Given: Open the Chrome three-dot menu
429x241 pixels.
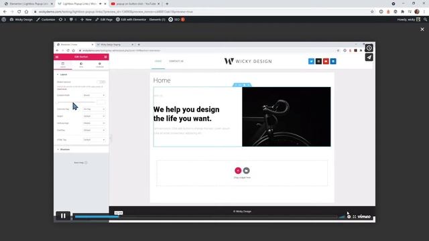Looking at the screenshot, I should pos(424,12).
